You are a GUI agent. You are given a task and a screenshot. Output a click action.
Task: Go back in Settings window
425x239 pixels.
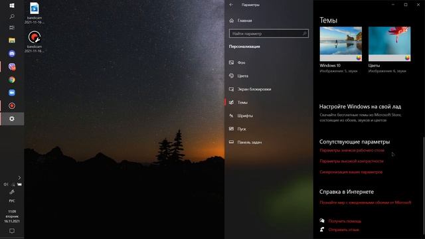coord(231,5)
